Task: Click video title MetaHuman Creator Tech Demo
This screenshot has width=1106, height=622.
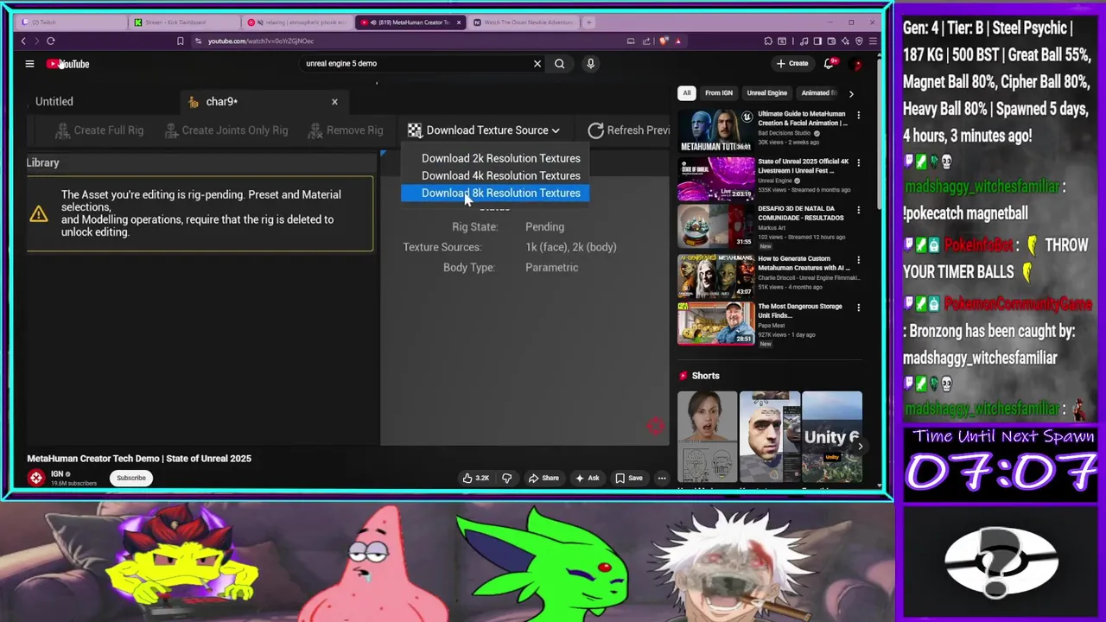Action: tap(139, 459)
